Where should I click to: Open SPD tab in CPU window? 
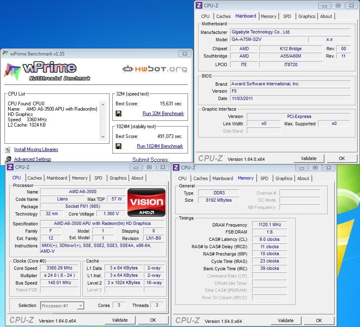coord(98,178)
